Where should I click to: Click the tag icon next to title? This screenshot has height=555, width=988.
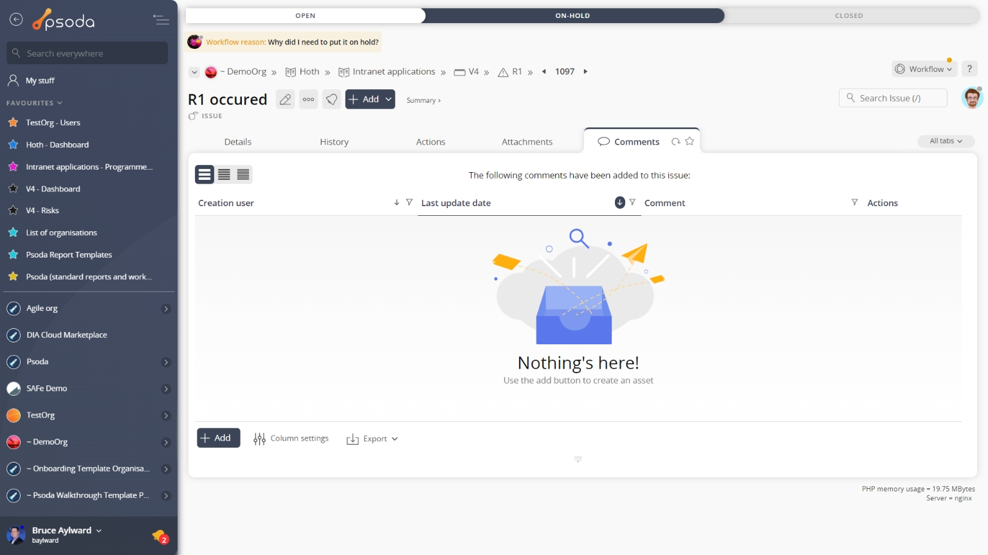(331, 100)
